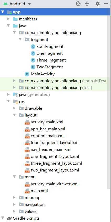Screen dimensions: 111x222
Task: Click the activity_main.xml layout file icon
Action: click(x=27, y=122)
